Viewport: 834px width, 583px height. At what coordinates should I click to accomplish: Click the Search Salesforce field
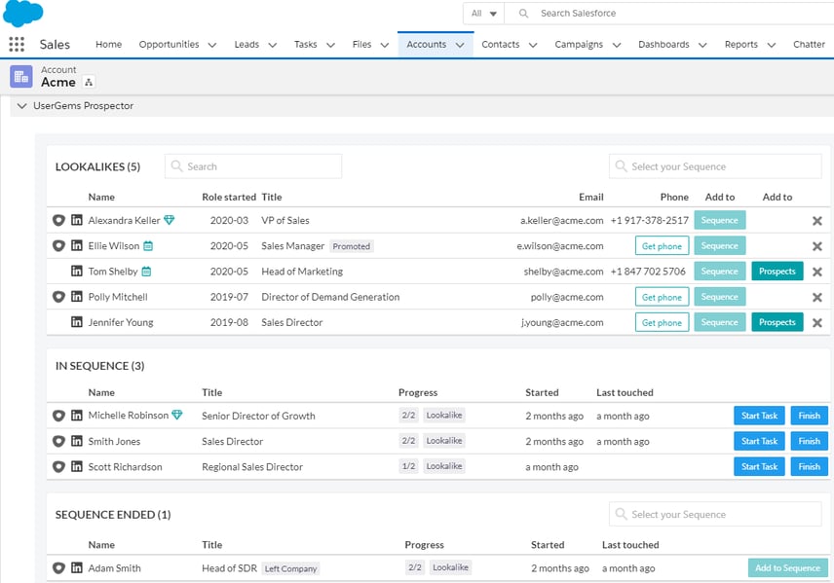(669, 14)
